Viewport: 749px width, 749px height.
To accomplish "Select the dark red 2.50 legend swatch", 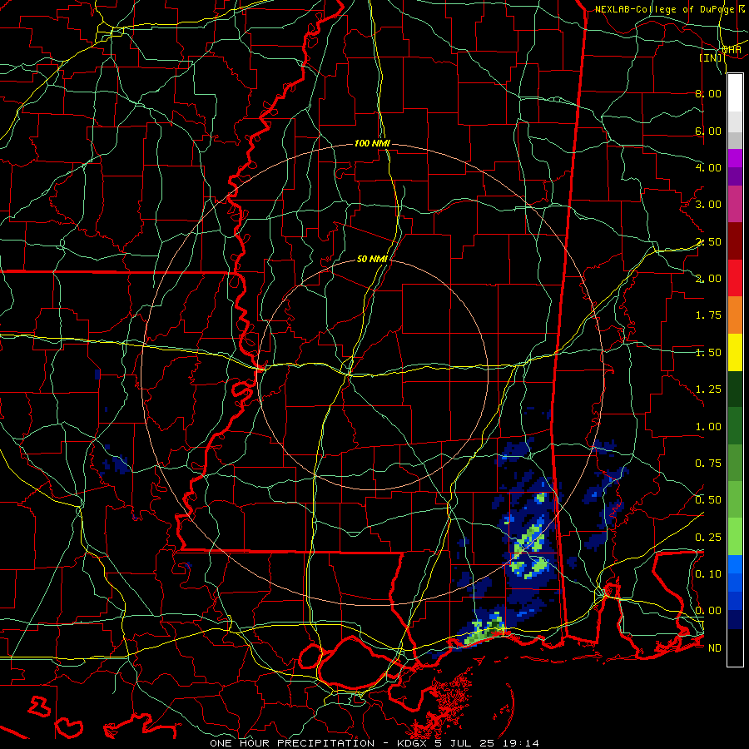I will (x=735, y=241).
